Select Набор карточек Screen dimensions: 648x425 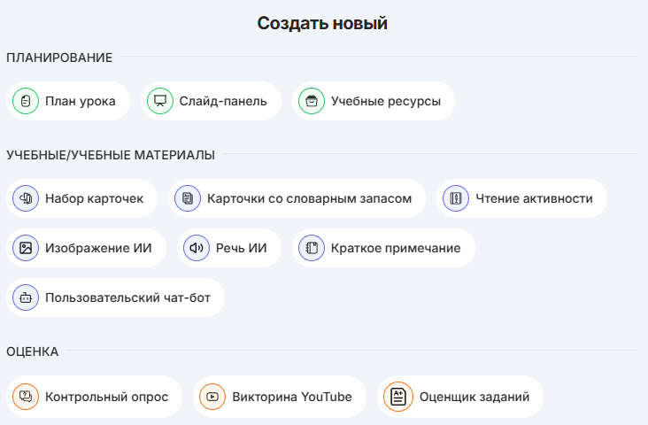click(x=81, y=198)
